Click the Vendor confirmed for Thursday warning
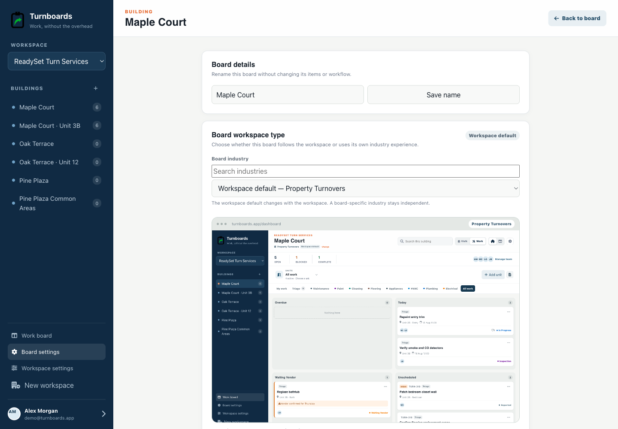618x429 pixels. (x=332, y=404)
